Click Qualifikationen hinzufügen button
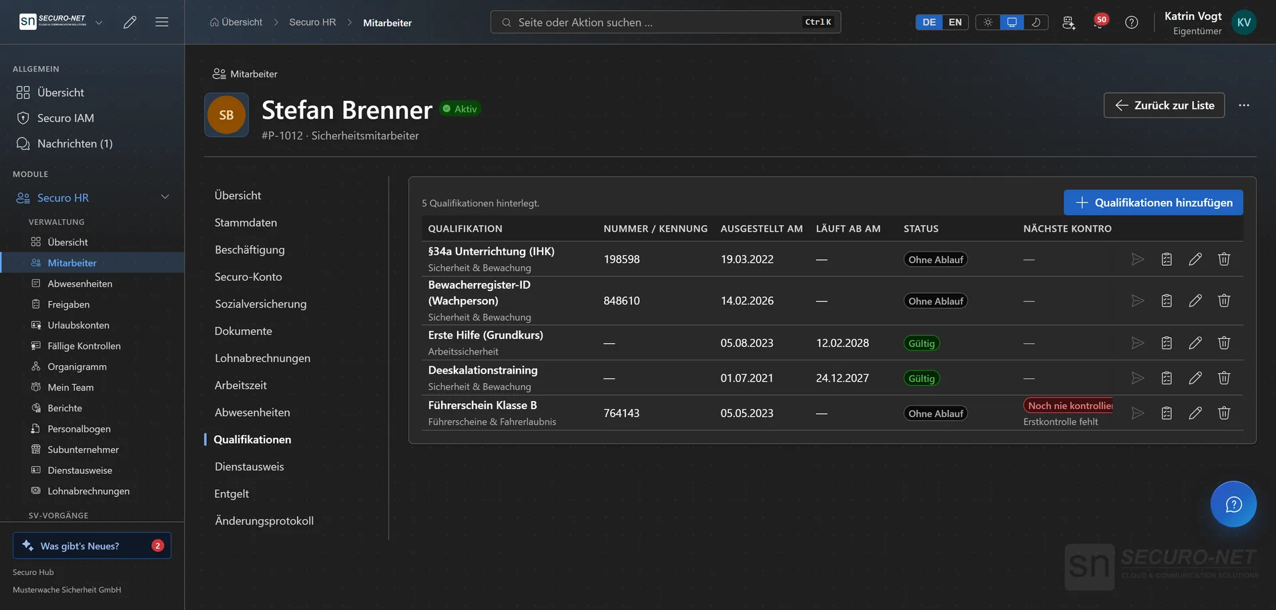This screenshot has height=610, width=1276. tap(1153, 202)
